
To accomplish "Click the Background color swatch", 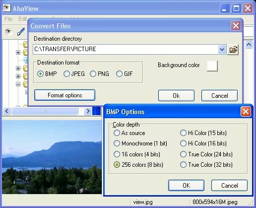I will tap(212, 66).
